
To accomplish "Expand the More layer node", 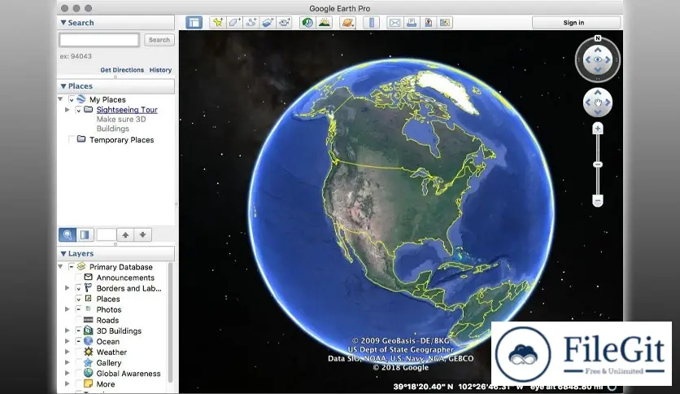I will 68,384.
